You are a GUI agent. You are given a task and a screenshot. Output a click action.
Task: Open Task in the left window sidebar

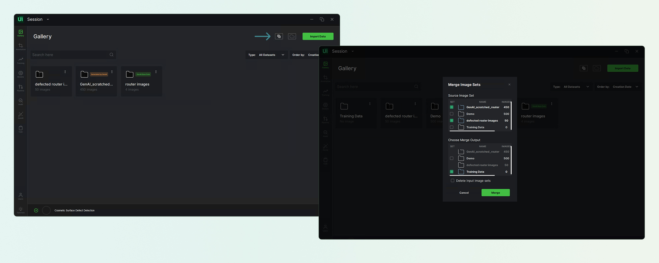[x=20, y=129]
